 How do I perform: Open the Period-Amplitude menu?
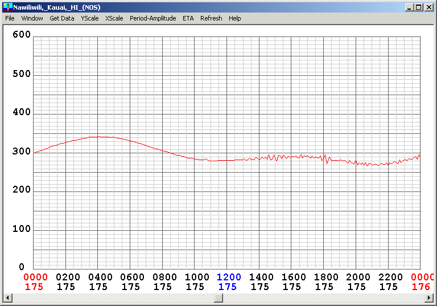point(152,18)
